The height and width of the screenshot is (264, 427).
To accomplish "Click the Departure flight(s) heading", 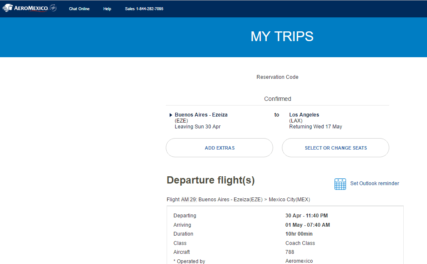I will pyautogui.click(x=210, y=180).
